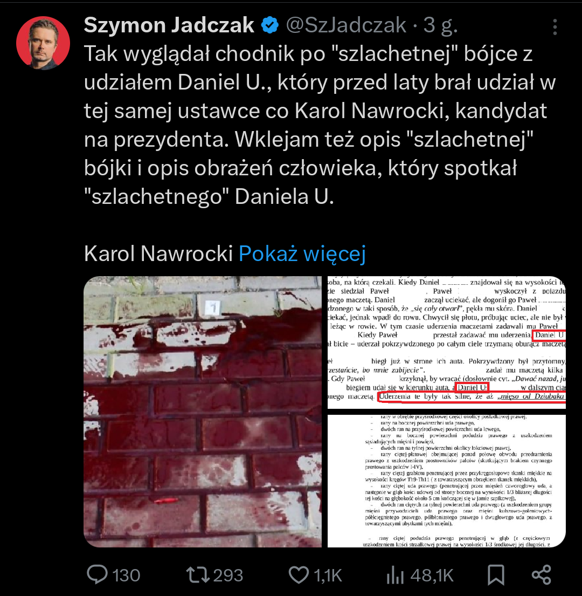Image resolution: width=582 pixels, height=596 pixels.
Task: Open the reply comment icon
Action: pos(97,574)
